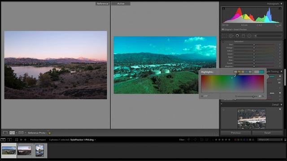Open the filmstrip source filename dropdown

pos(95,140)
